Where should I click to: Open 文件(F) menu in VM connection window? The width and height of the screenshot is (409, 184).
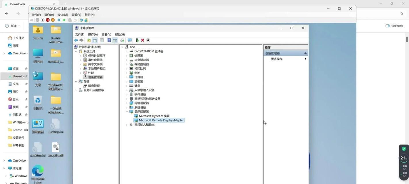coord(36,15)
